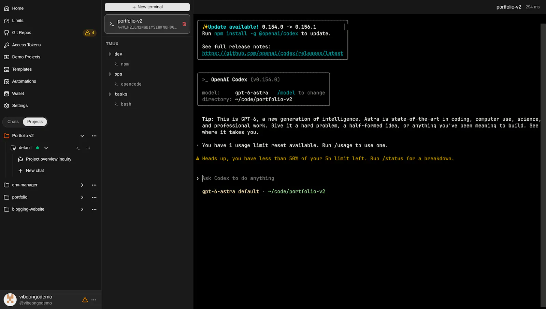Image resolution: width=546 pixels, height=309 pixels.
Task: Open the default environment dropdown chevron
Action: [46, 148]
